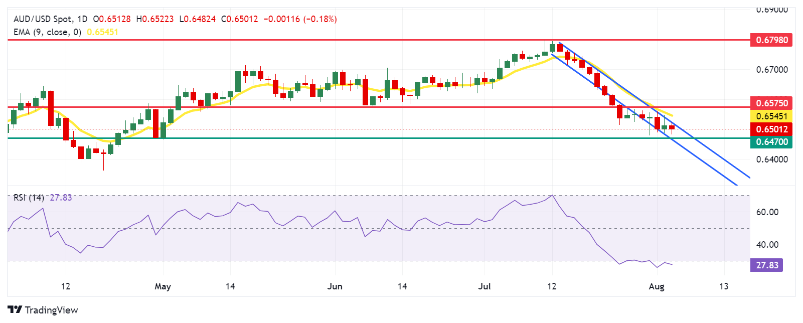Select the yellow 0.65451 EMA price tag
The width and height of the screenshot is (803, 323).
(x=771, y=116)
